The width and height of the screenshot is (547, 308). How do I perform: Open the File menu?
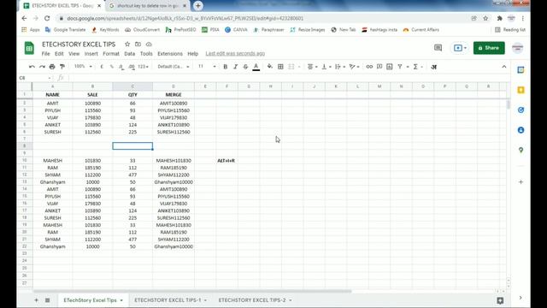click(x=45, y=53)
